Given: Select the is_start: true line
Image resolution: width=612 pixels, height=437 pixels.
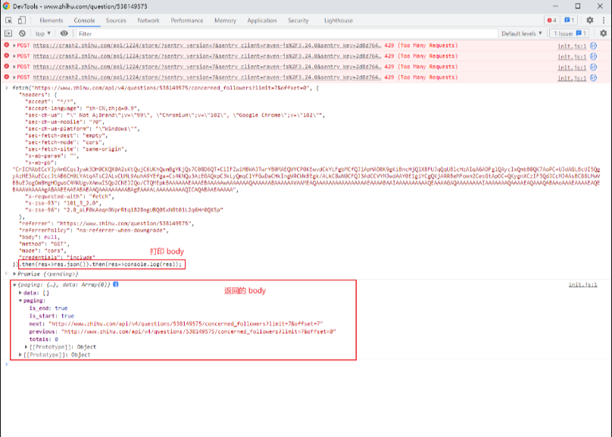Looking at the screenshot, I should coord(52,316).
